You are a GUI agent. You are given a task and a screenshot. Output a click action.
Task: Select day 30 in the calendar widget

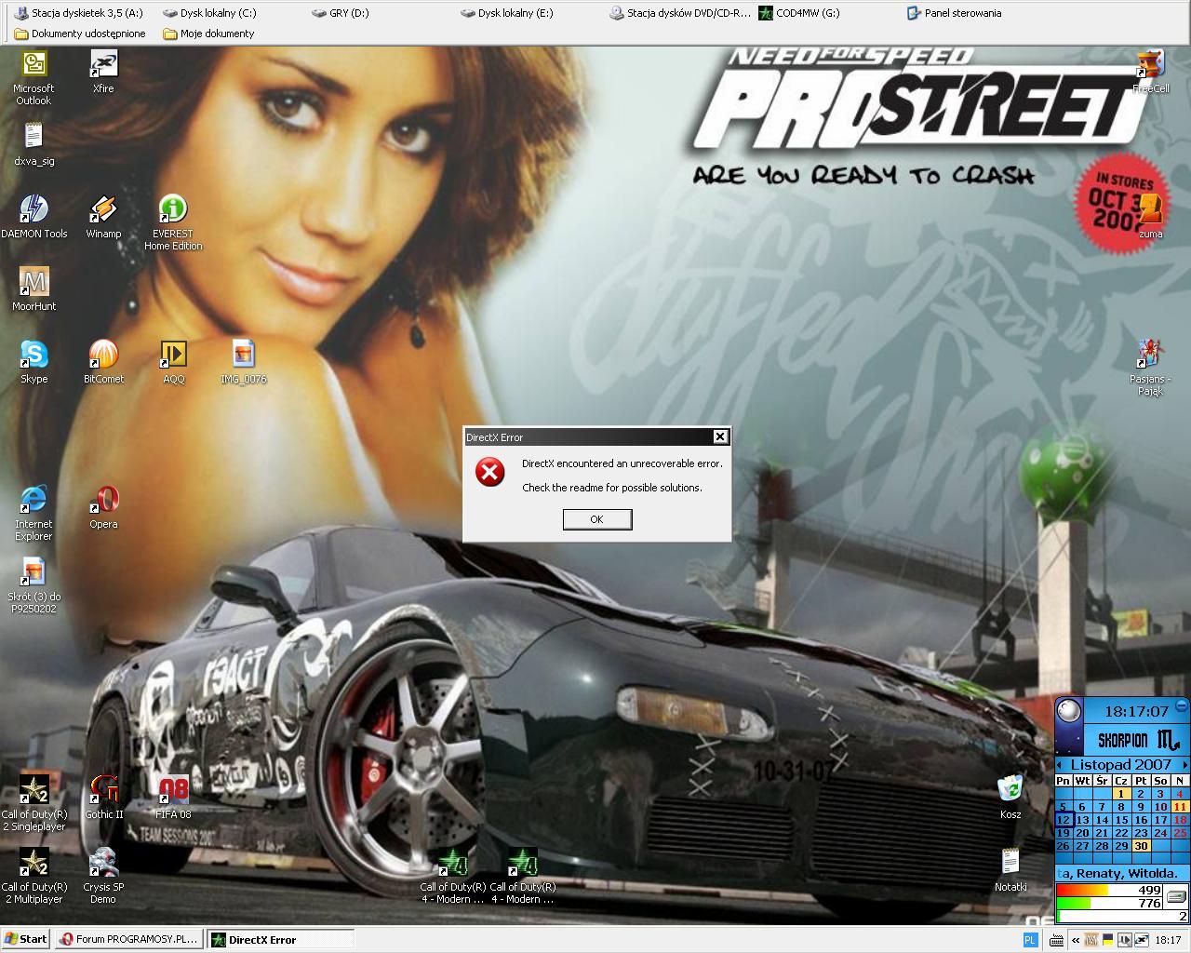click(x=1141, y=846)
